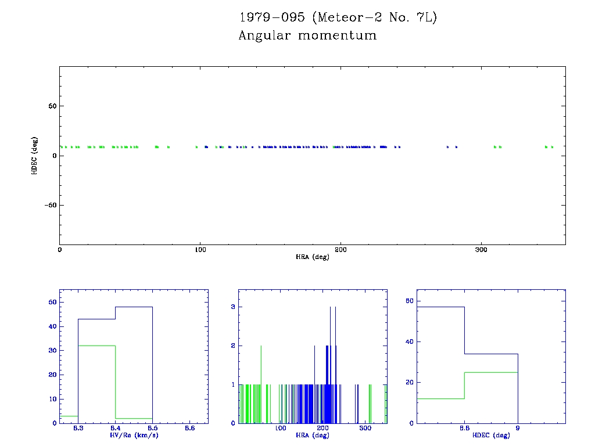The height and width of the screenshot is (446, 595).
Task: Click the "Angular momentum" subtitle text
Action: click(307, 36)
